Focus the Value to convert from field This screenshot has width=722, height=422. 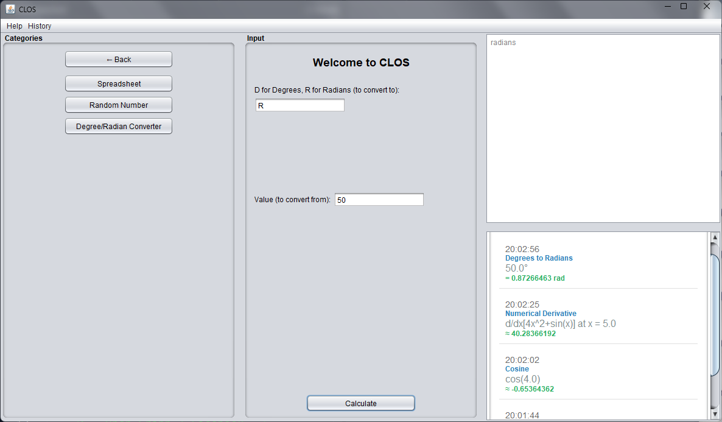point(379,200)
